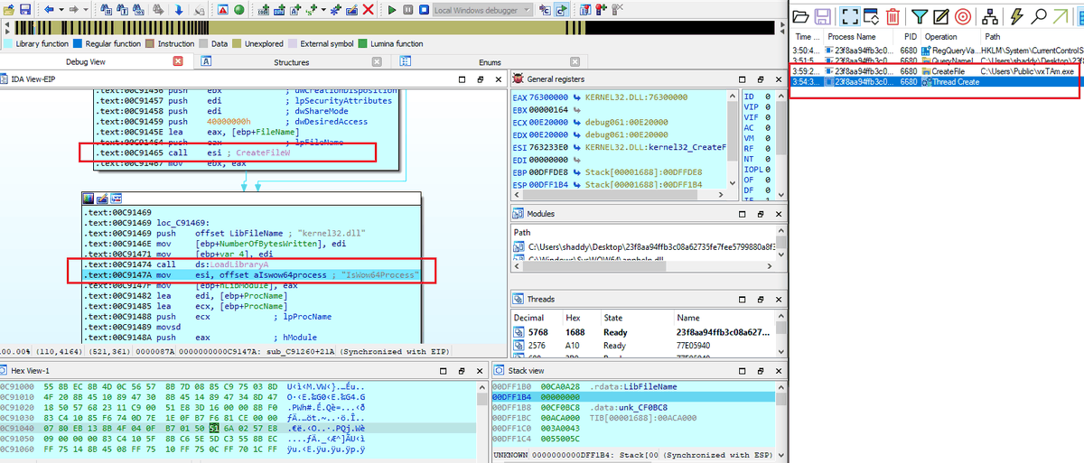Screen dimensions: 1084x463
Task: Toggle Process Monitor capture icon
Action: coord(849,16)
